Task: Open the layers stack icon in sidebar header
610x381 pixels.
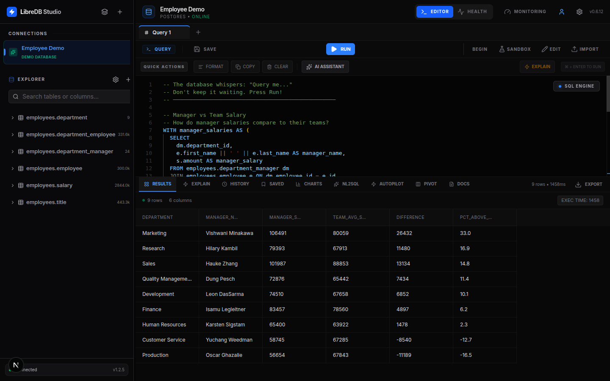Action: click(x=105, y=12)
